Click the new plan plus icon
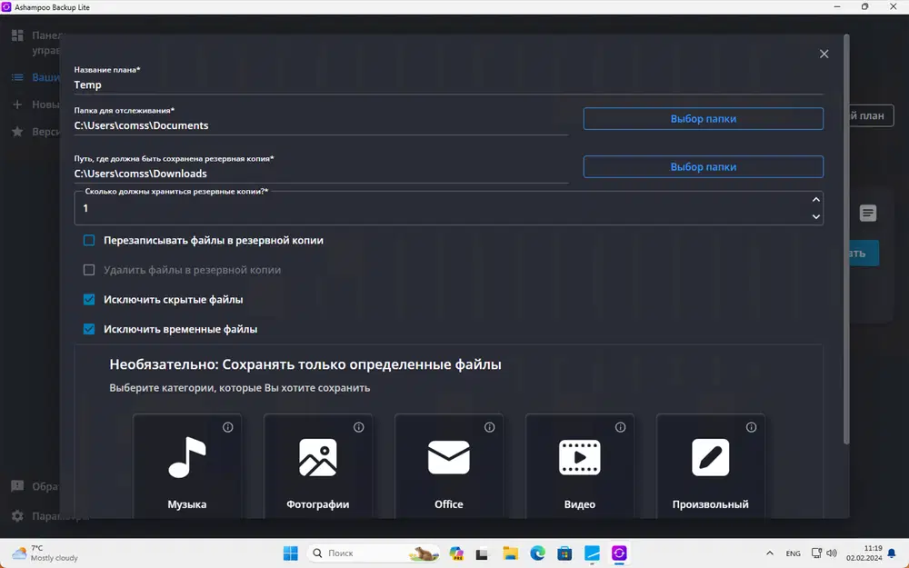The image size is (909, 568). tap(17, 105)
